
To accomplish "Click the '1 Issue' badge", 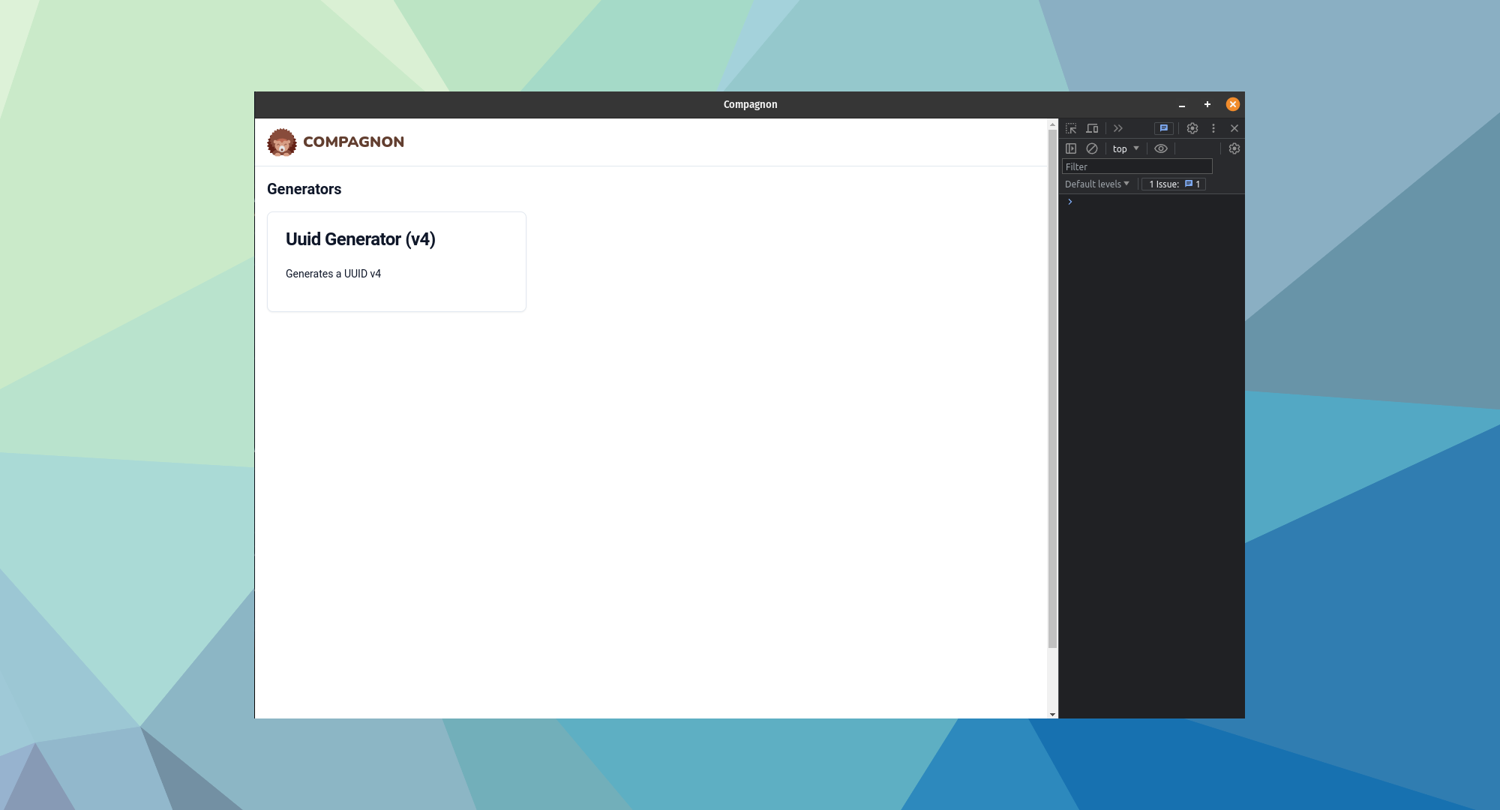I will pos(1174,184).
